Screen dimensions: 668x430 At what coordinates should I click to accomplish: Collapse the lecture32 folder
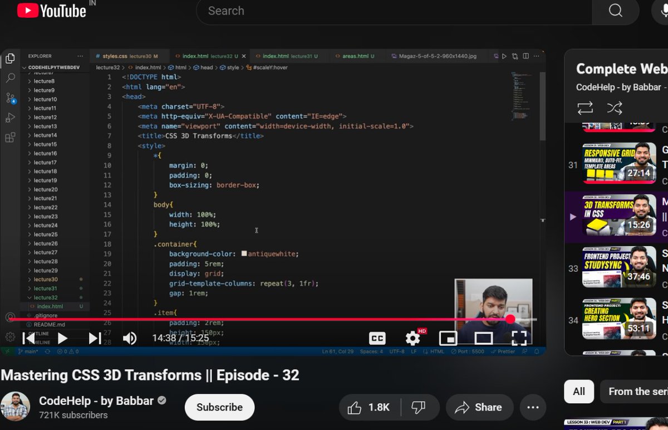pyautogui.click(x=45, y=297)
